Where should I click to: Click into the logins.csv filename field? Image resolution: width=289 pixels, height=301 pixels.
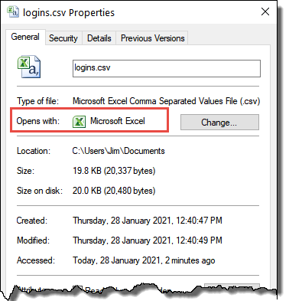click(167, 68)
